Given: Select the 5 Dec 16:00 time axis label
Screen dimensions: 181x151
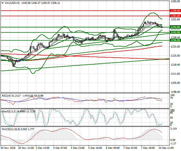Looking at the screenshot, I should pos(95,148).
